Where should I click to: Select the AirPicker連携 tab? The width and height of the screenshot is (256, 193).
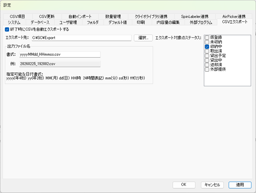[x=234, y=17]
